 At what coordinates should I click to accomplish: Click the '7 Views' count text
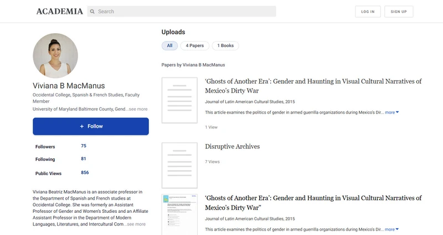(x=212, y=162)
